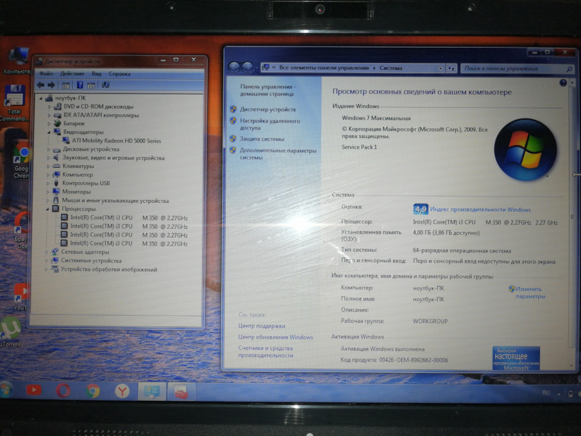This screenshot has height=436, width=581.
Task: Click Индекс производительности Windows link
Action: coord(480,210)
